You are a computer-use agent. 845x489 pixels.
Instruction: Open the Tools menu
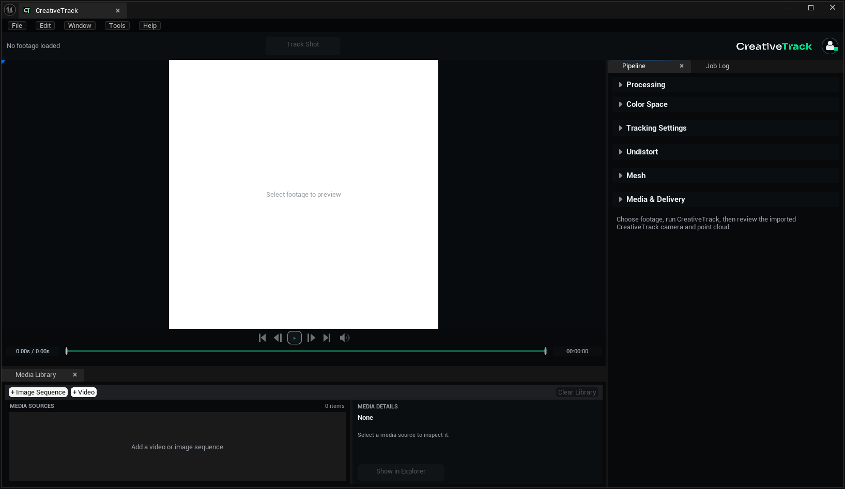pos(117,26)
